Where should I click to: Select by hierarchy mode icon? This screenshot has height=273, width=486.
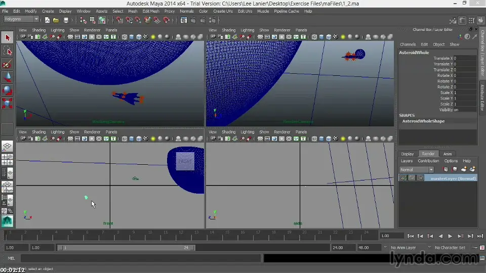[x=83, y=20]
